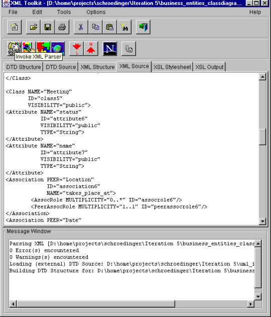Open a file with the folder icon
271x317 pixels.
tap(33, 27)
